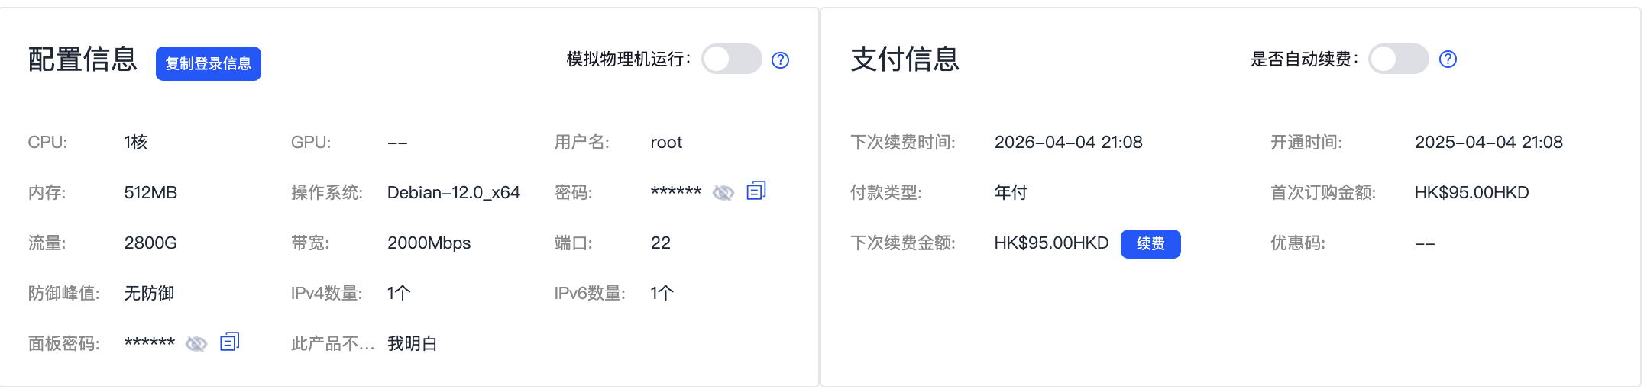
Task: Click the port value 22
Action: pos(661,243)
